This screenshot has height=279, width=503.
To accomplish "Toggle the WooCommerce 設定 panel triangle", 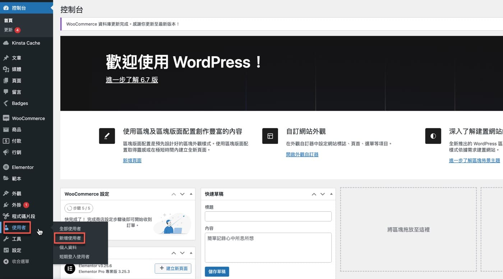I will pyautogui.click(x=191, y=194).
